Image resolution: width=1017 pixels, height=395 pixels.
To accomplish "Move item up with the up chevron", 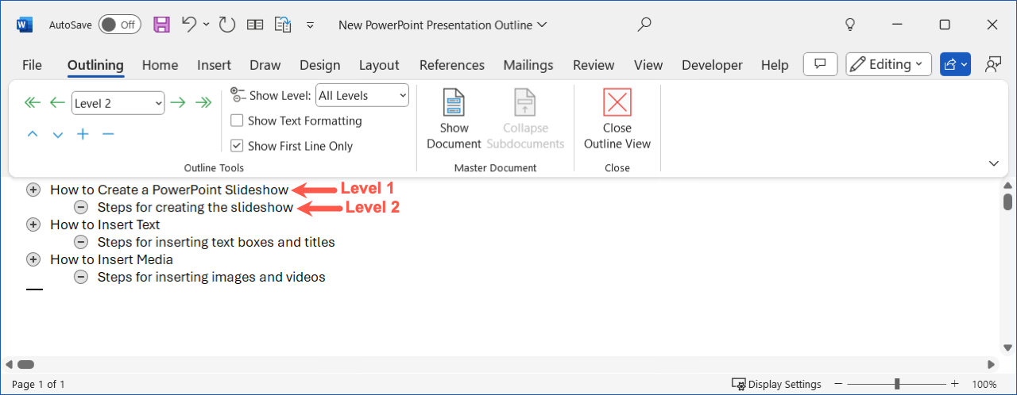I will pyautogui.click(x=33, y=134).
